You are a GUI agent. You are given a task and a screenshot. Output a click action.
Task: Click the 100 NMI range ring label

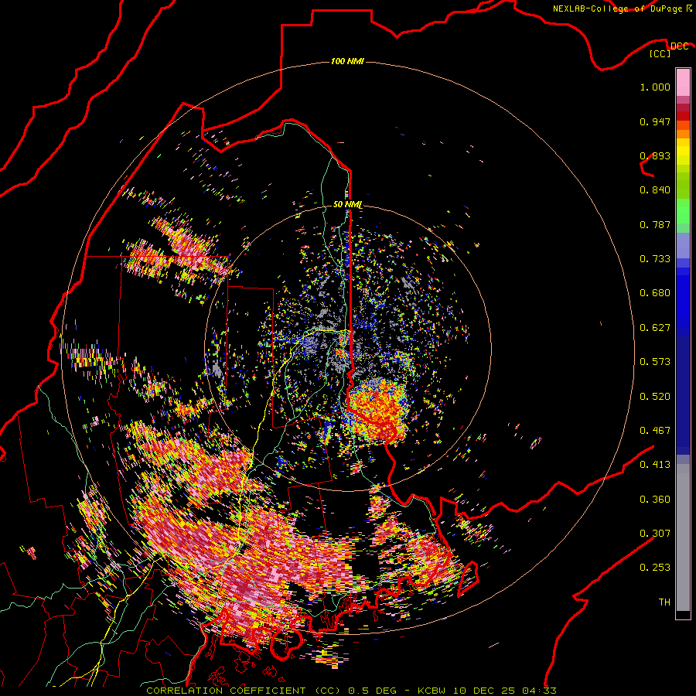point(347,61)
